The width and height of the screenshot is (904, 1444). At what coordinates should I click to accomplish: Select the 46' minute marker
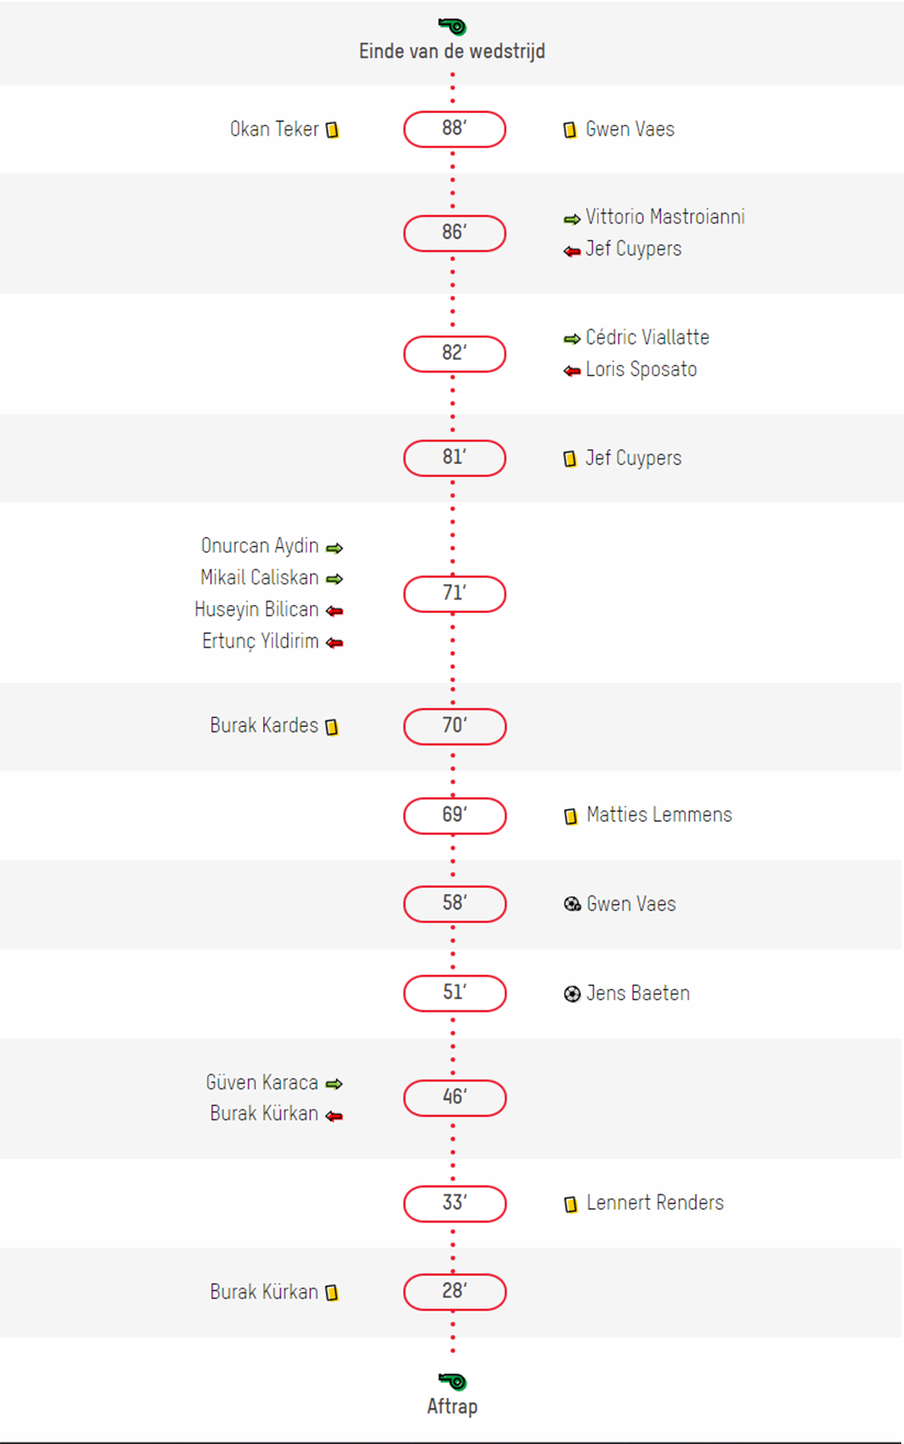[455, 1098]
